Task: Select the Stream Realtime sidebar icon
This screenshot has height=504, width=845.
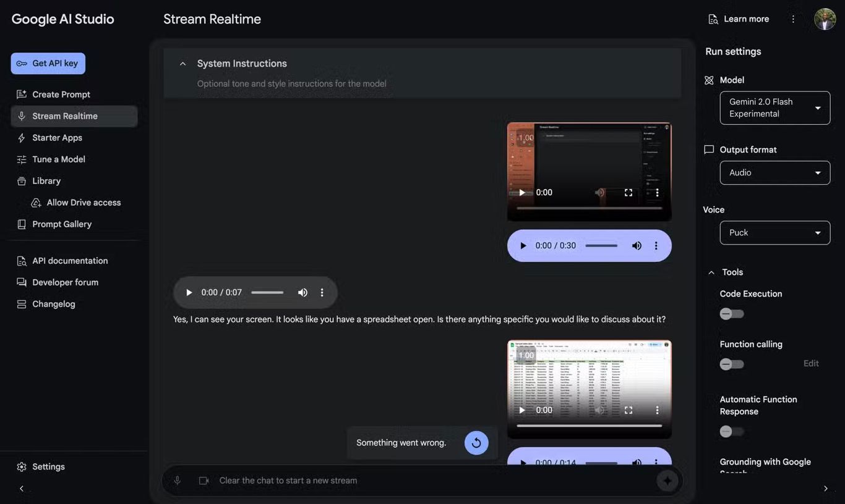Action: [20, 115]
